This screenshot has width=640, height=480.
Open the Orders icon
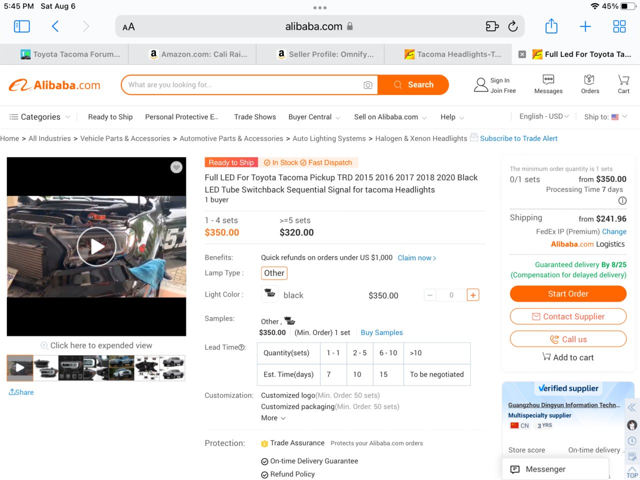tap(590, 84)
